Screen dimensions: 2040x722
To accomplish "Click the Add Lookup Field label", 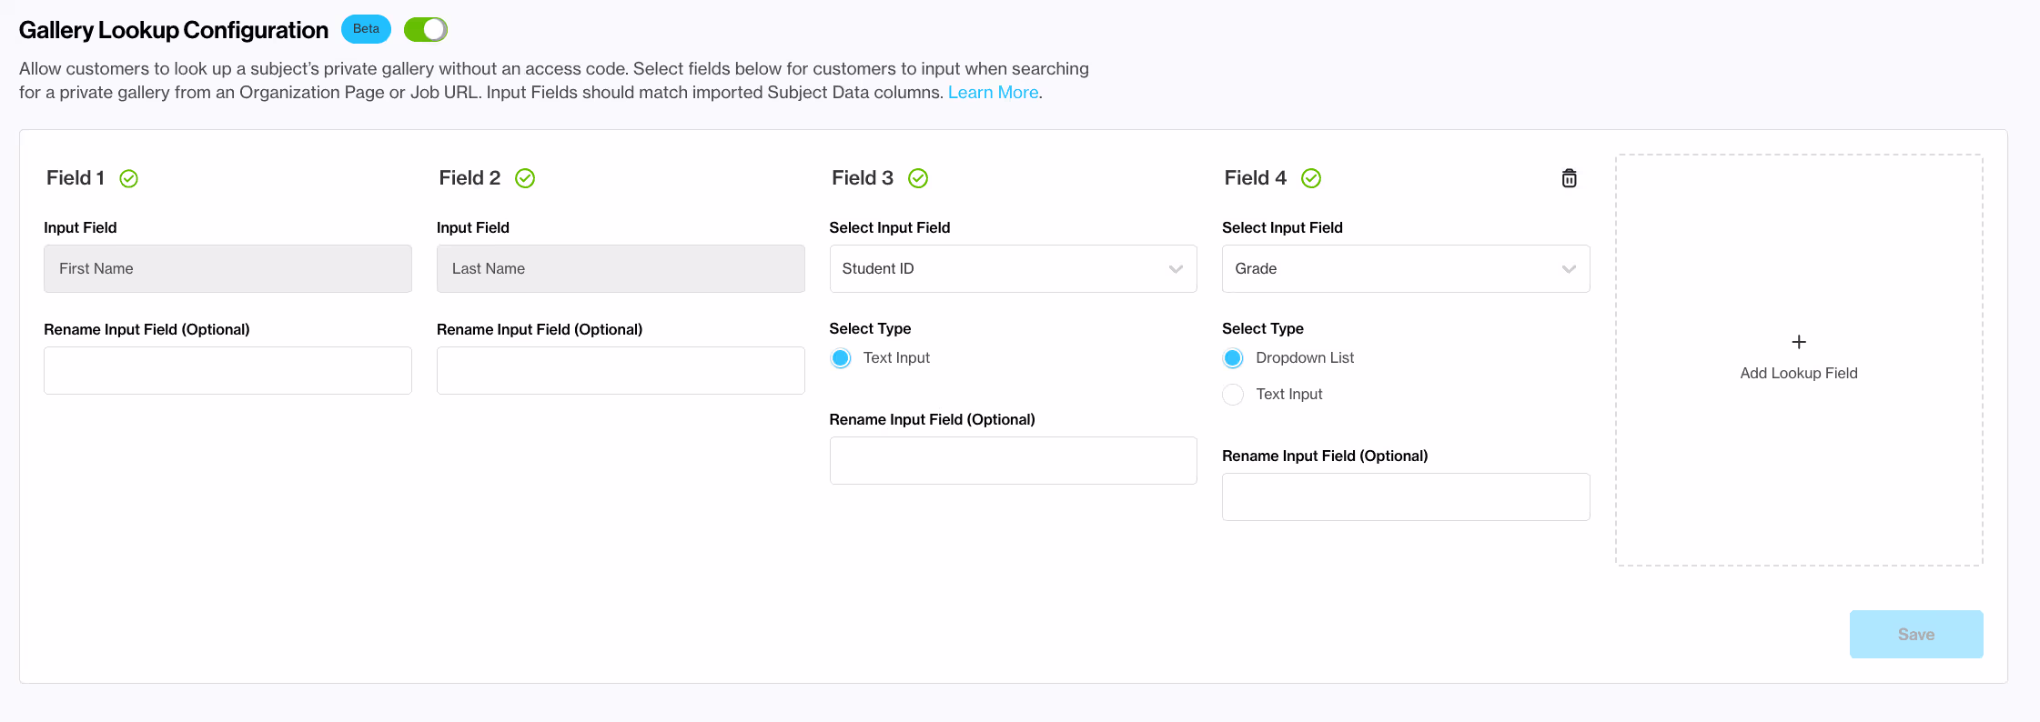I will pyautogui.click(x=1799, y=373).
